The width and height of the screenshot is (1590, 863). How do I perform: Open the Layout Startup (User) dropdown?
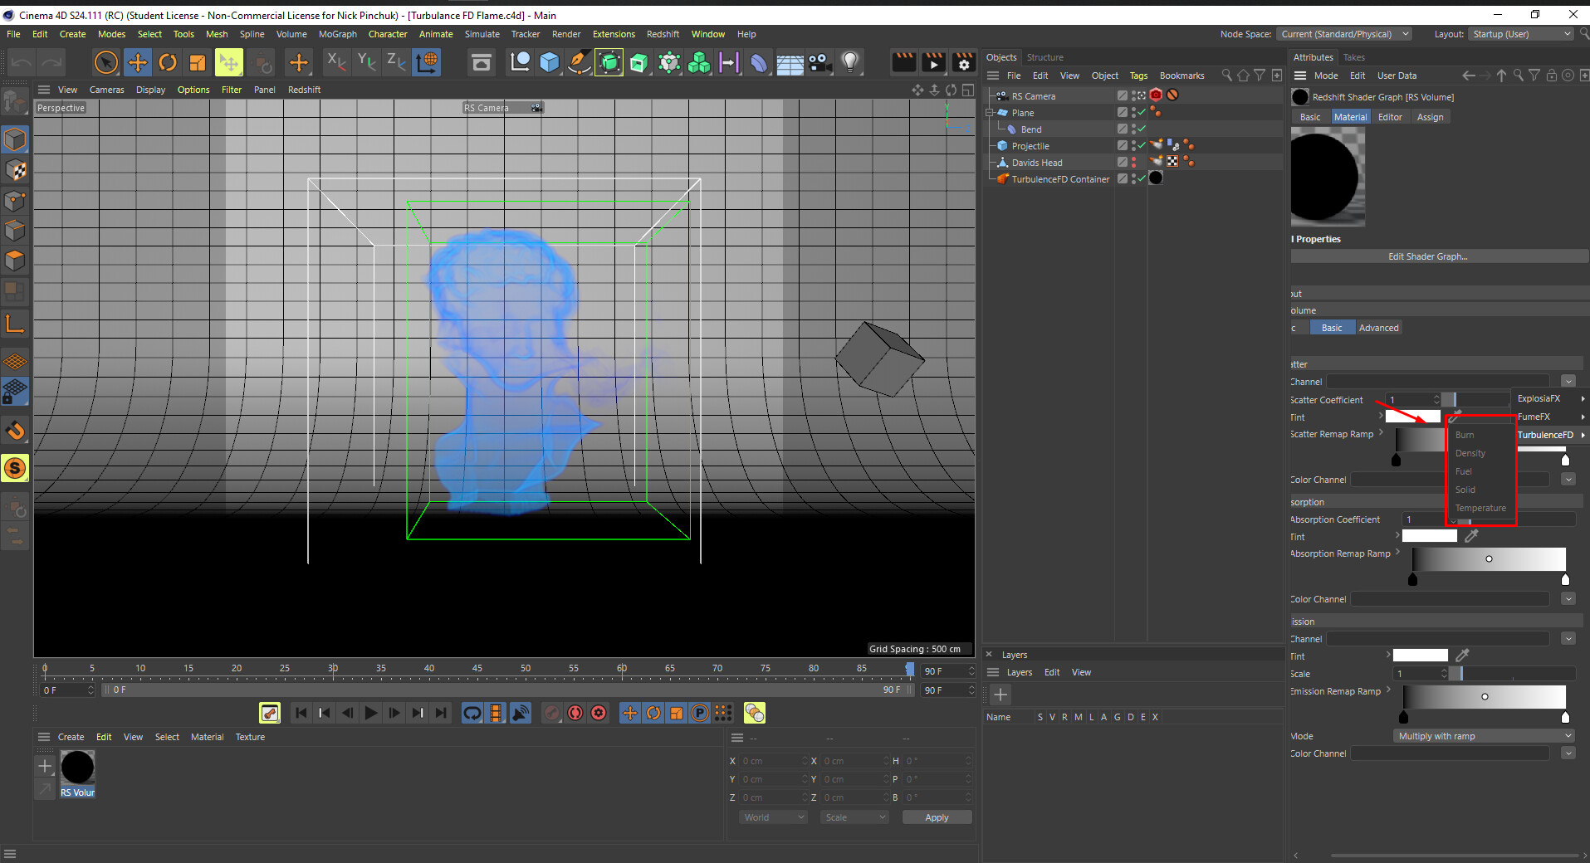coord(1520,34)
